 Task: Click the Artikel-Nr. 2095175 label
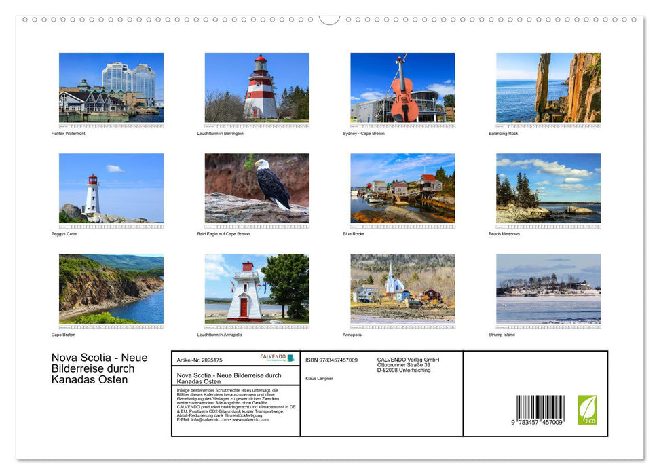coord(201,360)
